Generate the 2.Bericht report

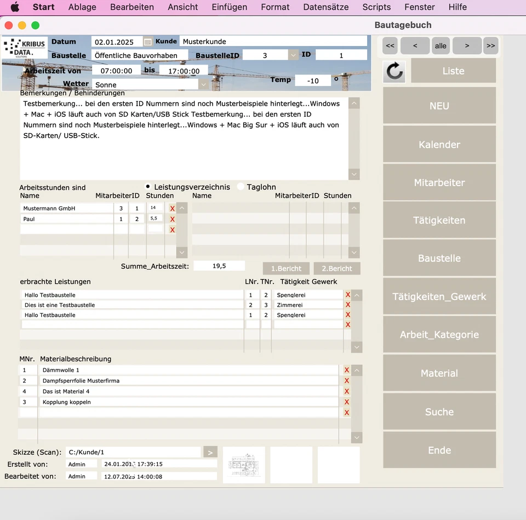(x=337, y=268)
